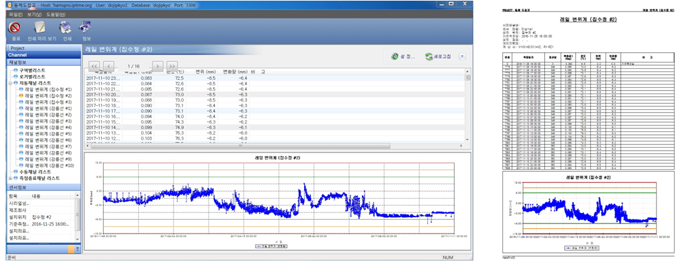This screenshot has height=268, width=688.
Task: Close the panel with small X icon
Action: 462,56
